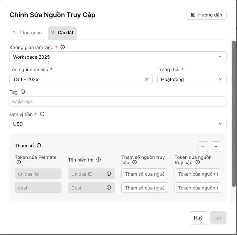Open the Hướng dẫn guide

206,15
